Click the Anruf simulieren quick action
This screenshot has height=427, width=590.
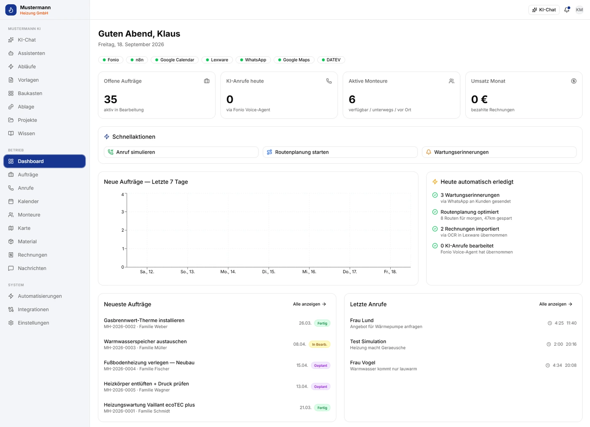click(181, 152)
